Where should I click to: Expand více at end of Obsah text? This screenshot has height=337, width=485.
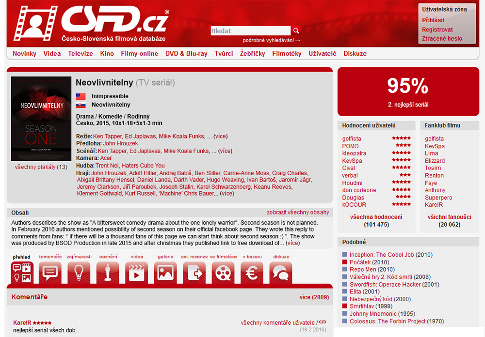pyautogui.click(x=292, y=243)
